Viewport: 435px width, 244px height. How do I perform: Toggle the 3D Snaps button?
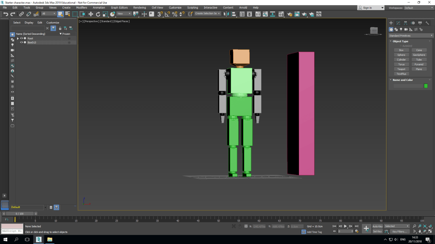coord(159,14)
